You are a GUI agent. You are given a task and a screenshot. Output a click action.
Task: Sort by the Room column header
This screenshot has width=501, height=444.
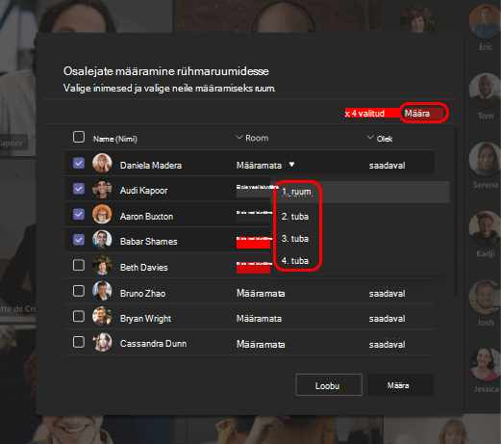pos(253,138)
